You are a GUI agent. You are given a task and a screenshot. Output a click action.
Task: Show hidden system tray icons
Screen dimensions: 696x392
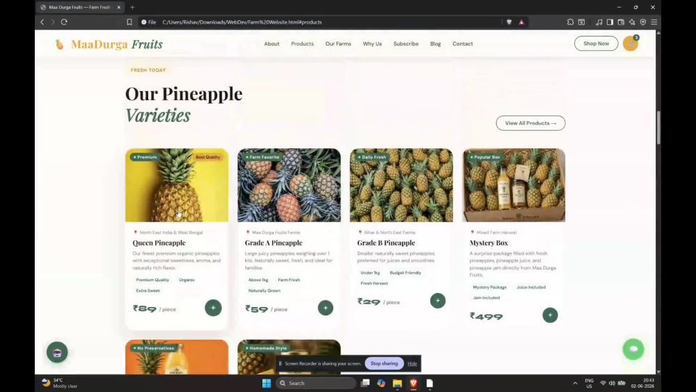coord(576,383)
